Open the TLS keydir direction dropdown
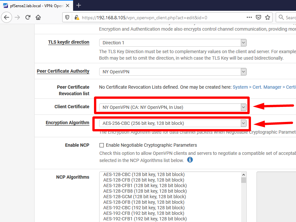The image size is (296, 222). (173, 43)
